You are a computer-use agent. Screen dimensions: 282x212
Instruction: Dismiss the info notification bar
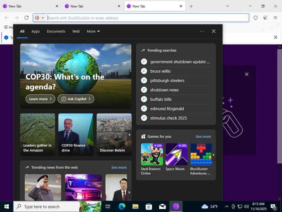(275, 37)
